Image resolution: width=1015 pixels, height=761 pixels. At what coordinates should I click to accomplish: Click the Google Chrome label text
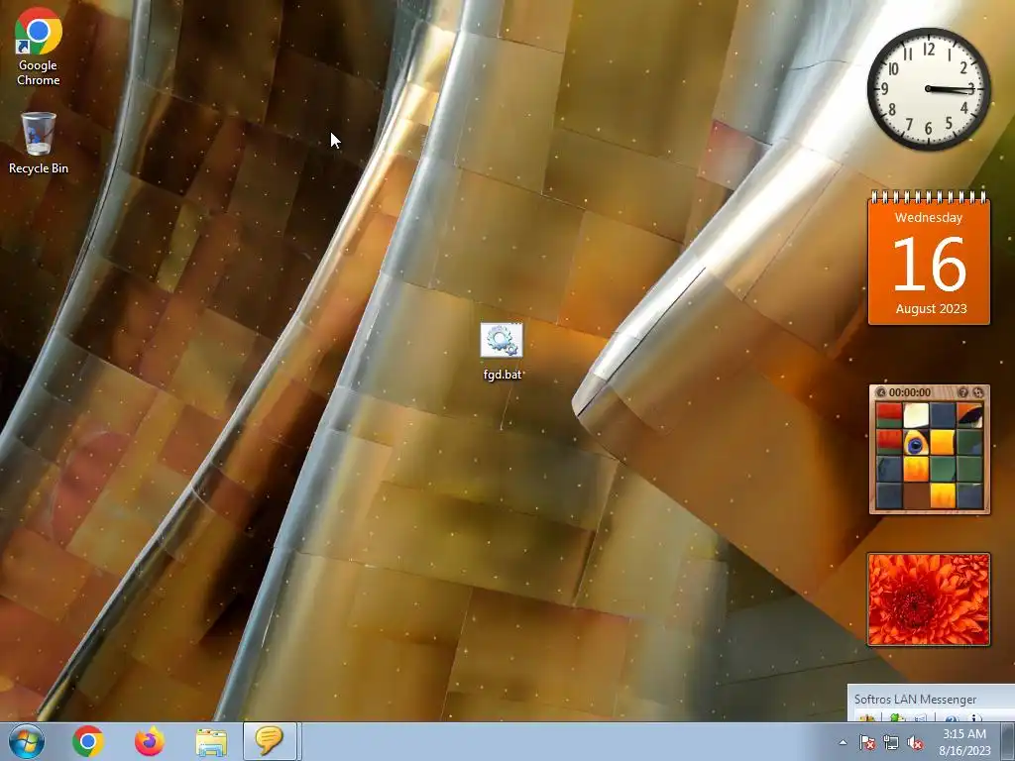tap(39, 72)
